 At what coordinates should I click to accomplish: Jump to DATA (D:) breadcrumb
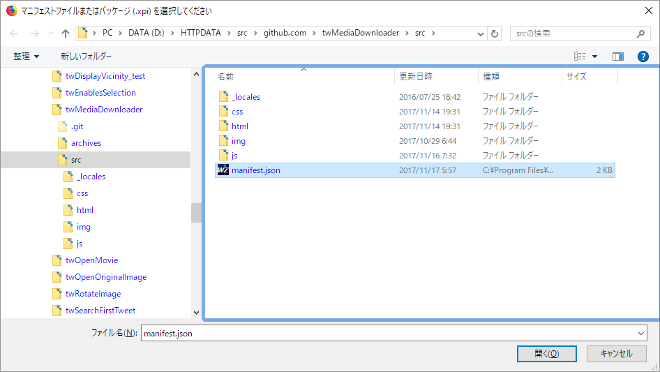pos(146,33)
